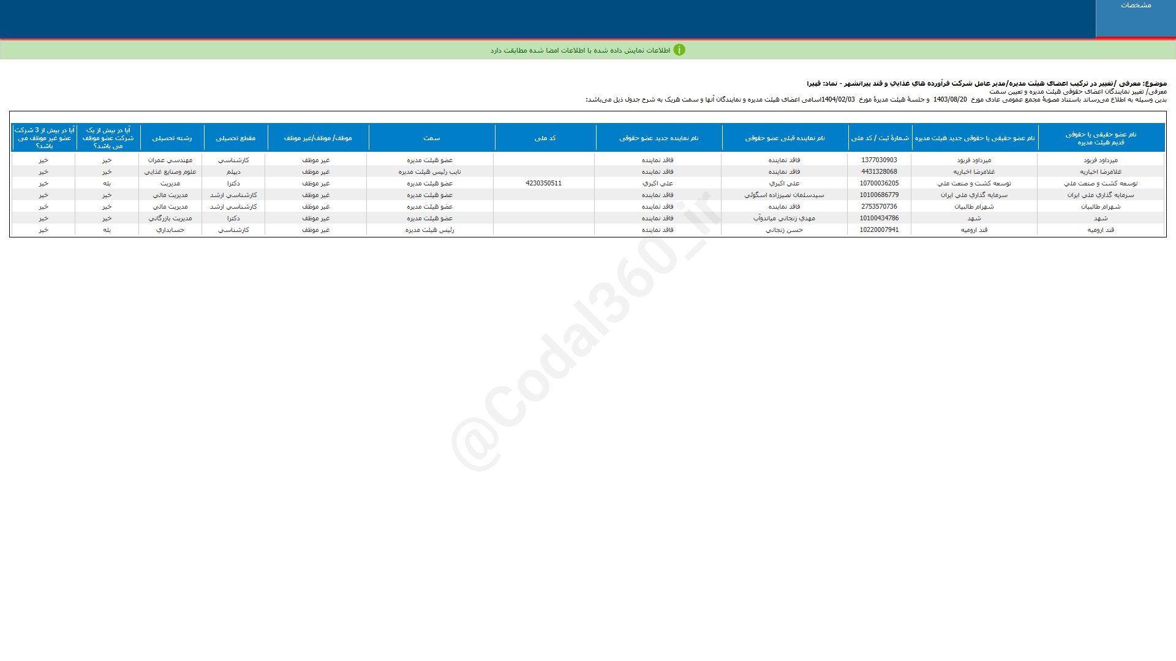Select national code 4230350511
Screen dimensions: 1176x661
[x=543, y=184]
